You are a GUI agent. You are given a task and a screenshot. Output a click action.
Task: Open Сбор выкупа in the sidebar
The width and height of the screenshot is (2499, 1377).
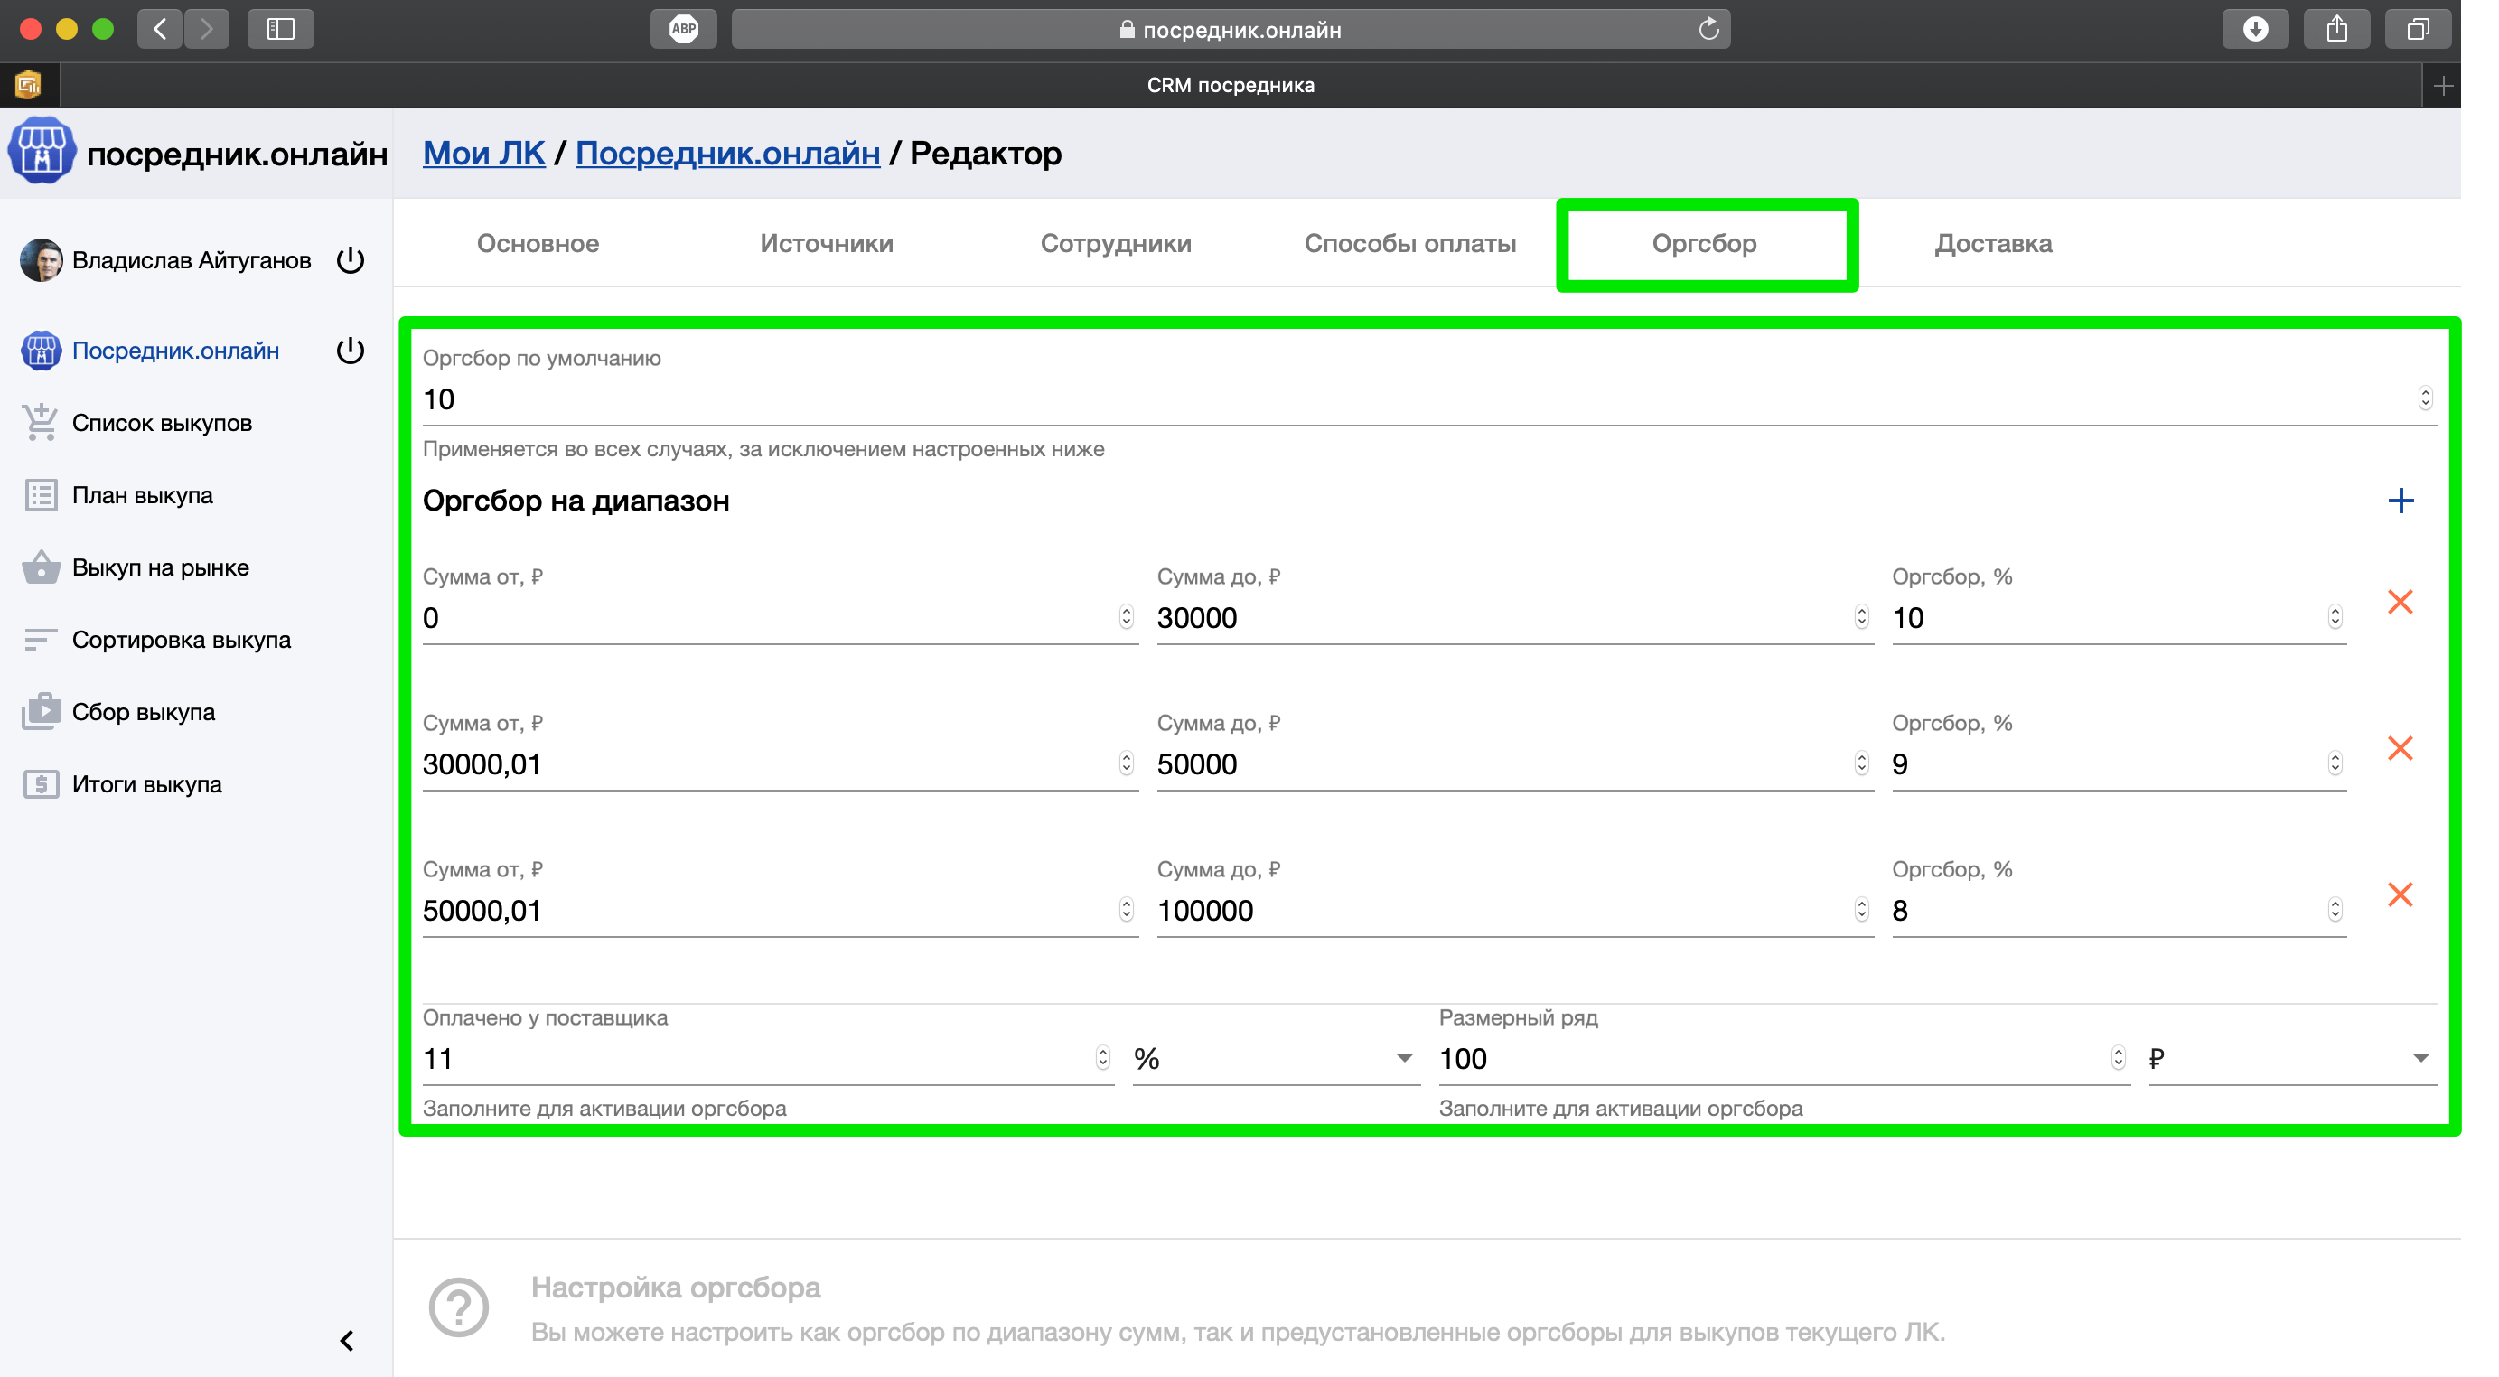click(144, 712)
